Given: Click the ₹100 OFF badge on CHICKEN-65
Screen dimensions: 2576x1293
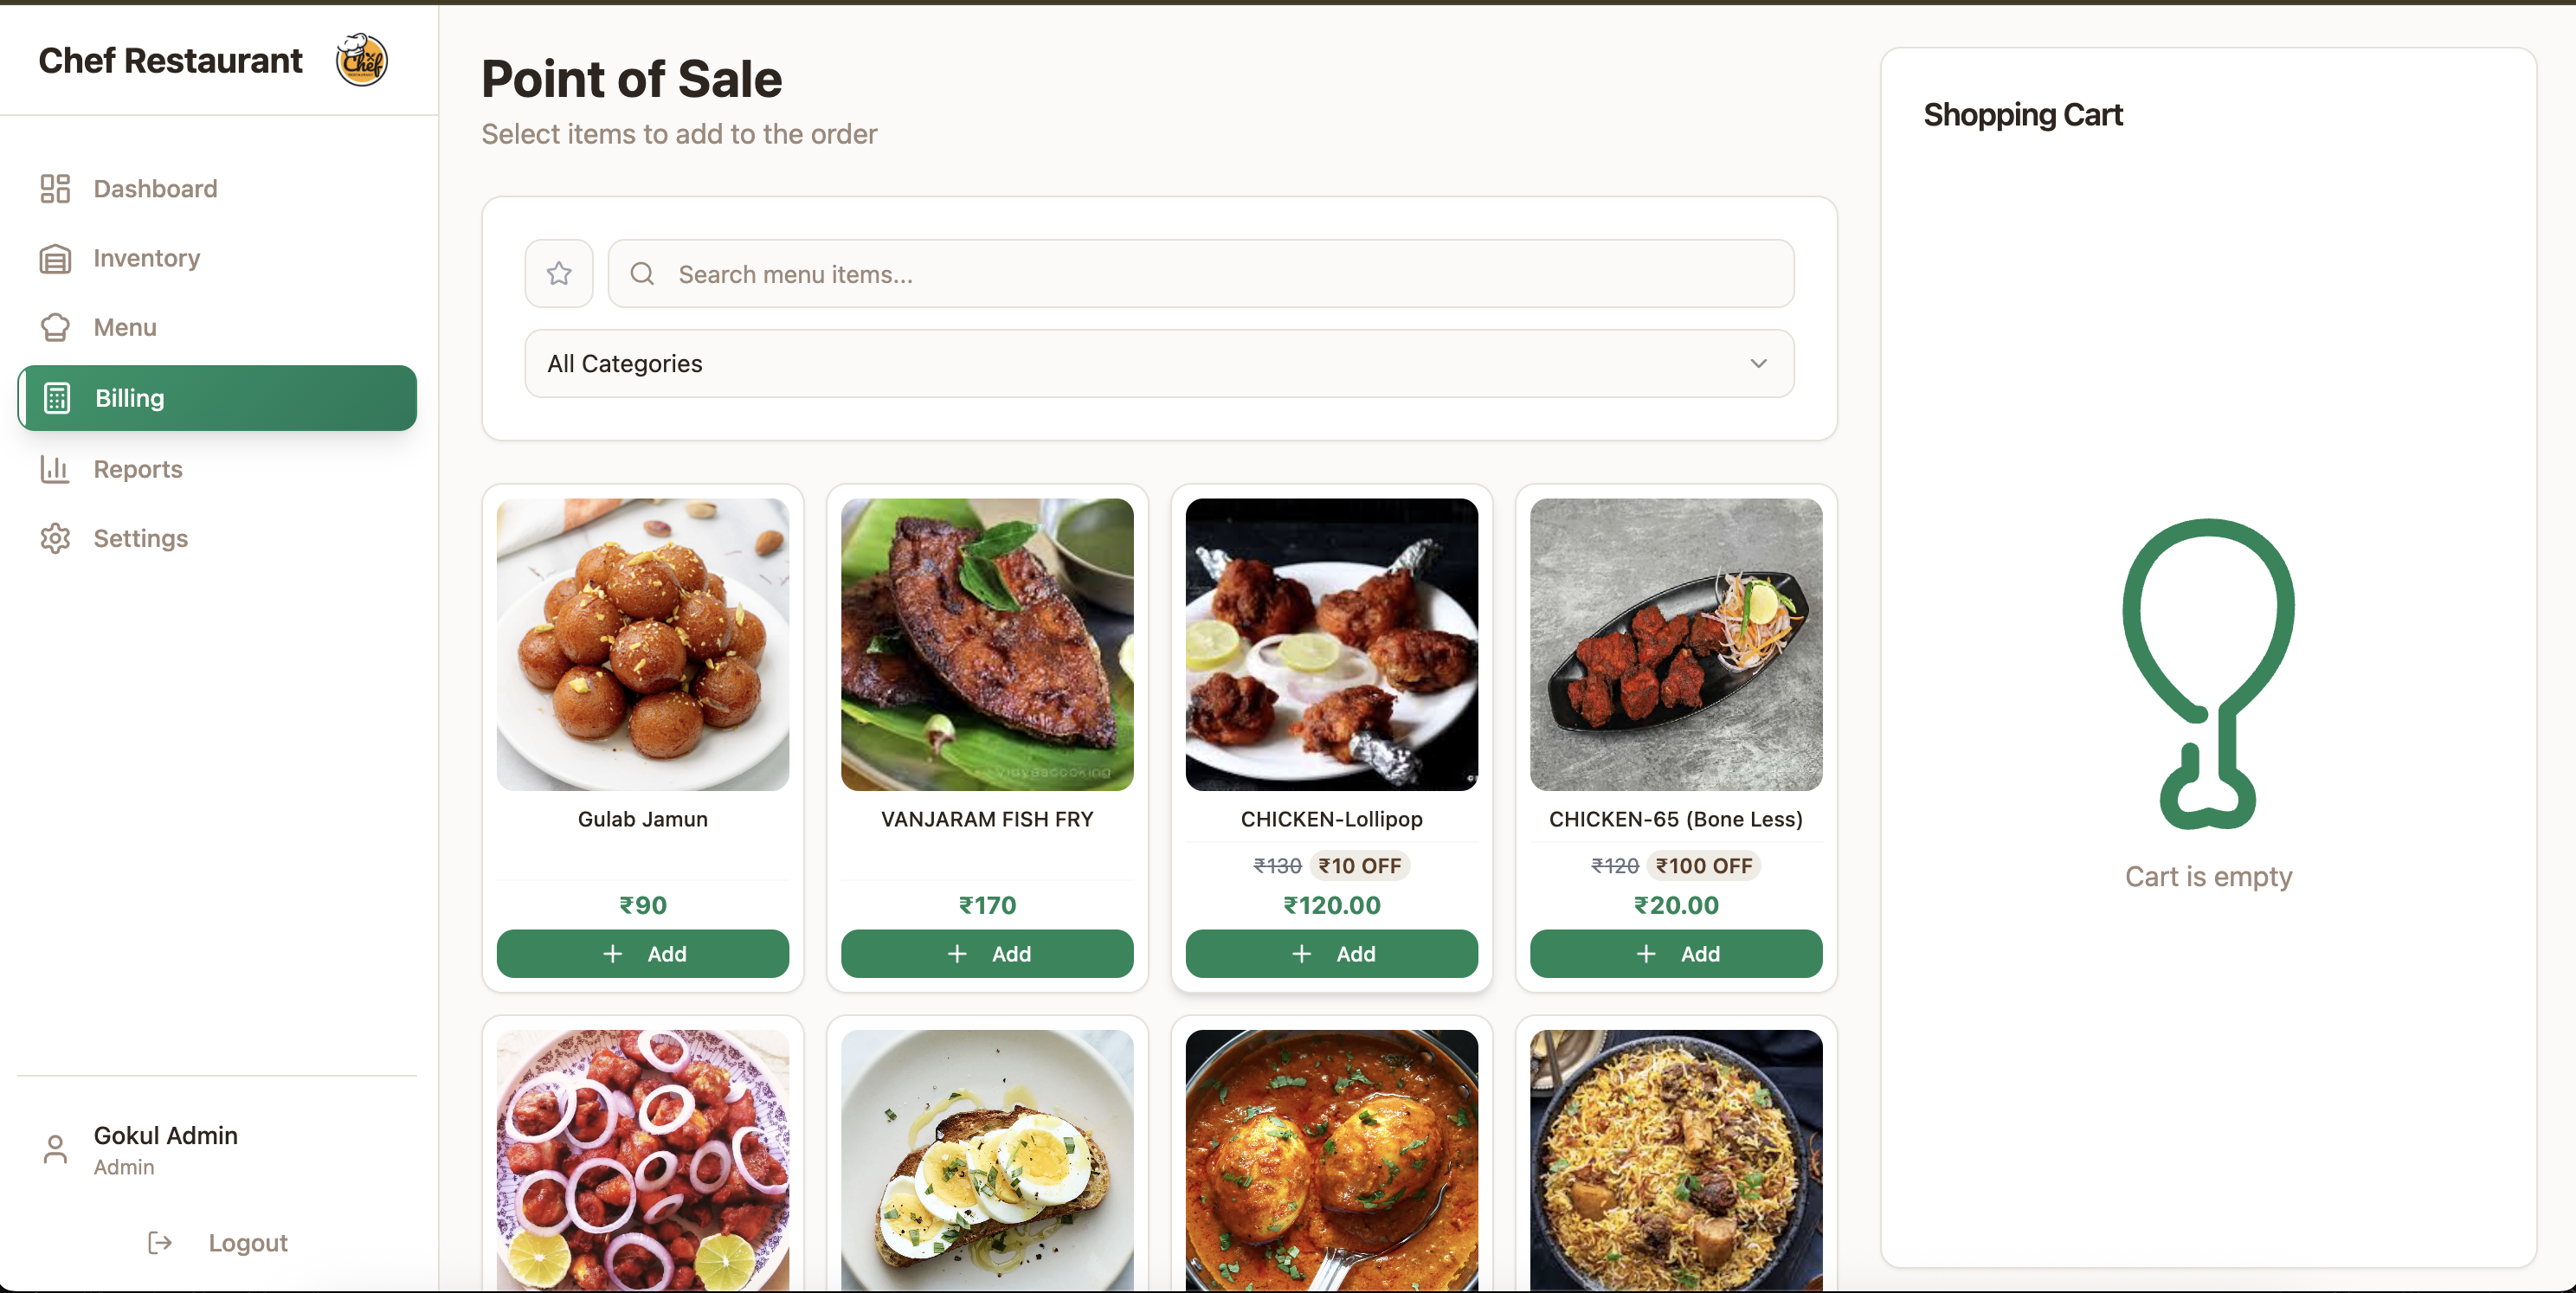Looking at the screenshot, I should 1703,866.
